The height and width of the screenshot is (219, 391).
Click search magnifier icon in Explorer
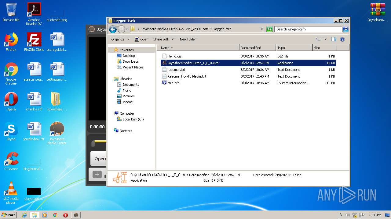click(x=345, y=29)
